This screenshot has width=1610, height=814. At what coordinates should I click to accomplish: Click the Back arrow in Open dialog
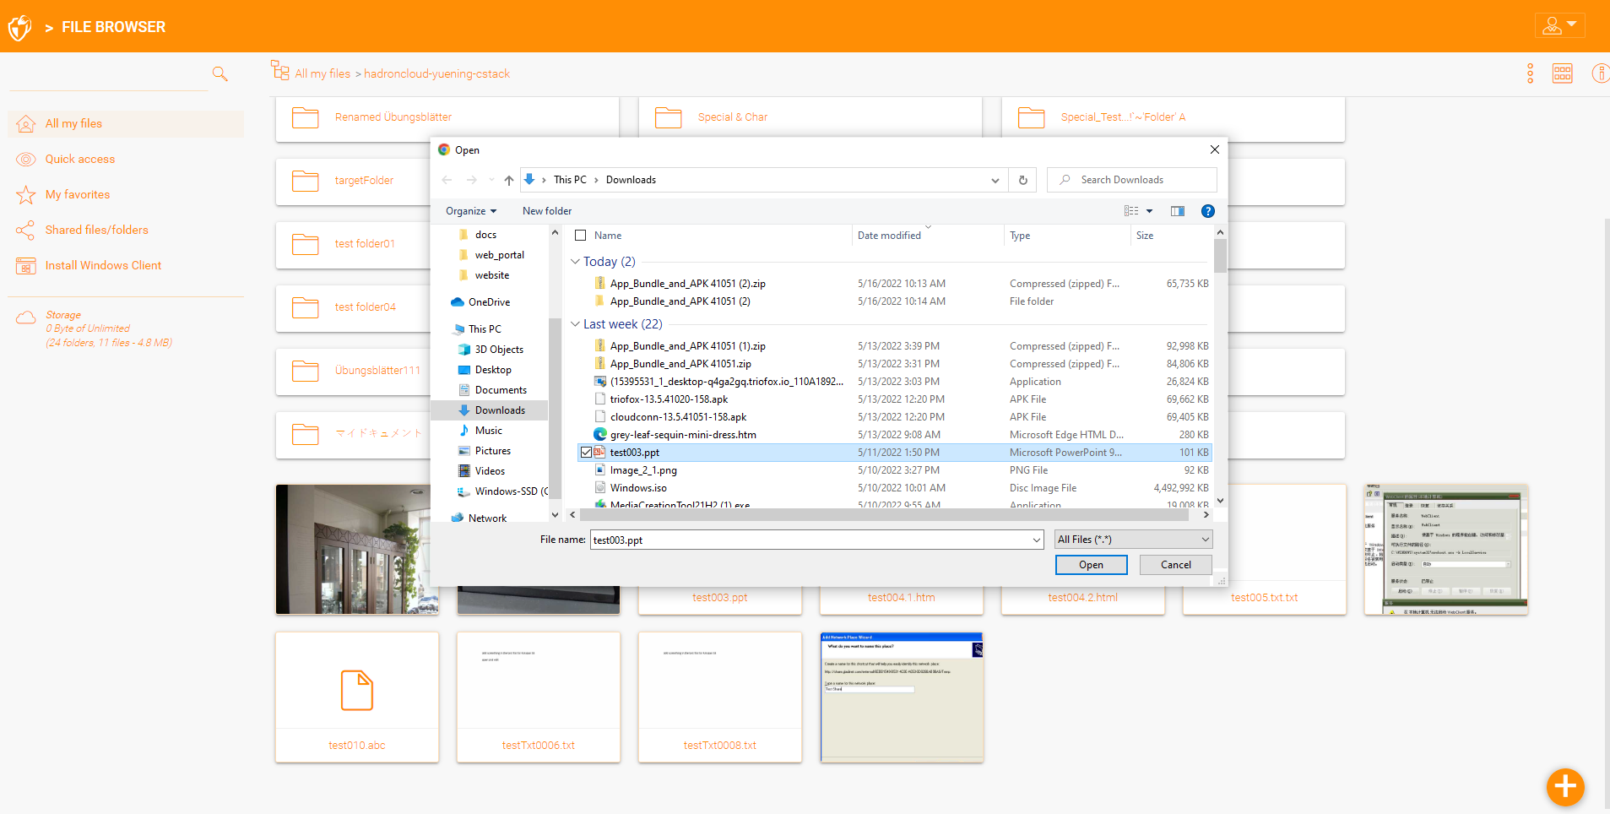point(447,180)
